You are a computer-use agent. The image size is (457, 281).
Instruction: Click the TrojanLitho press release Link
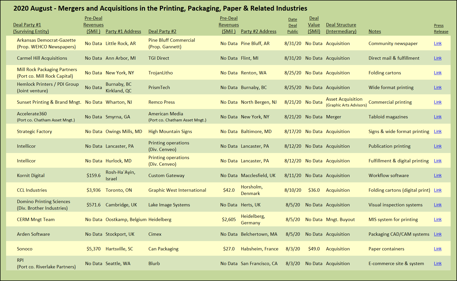pos(437,73)
